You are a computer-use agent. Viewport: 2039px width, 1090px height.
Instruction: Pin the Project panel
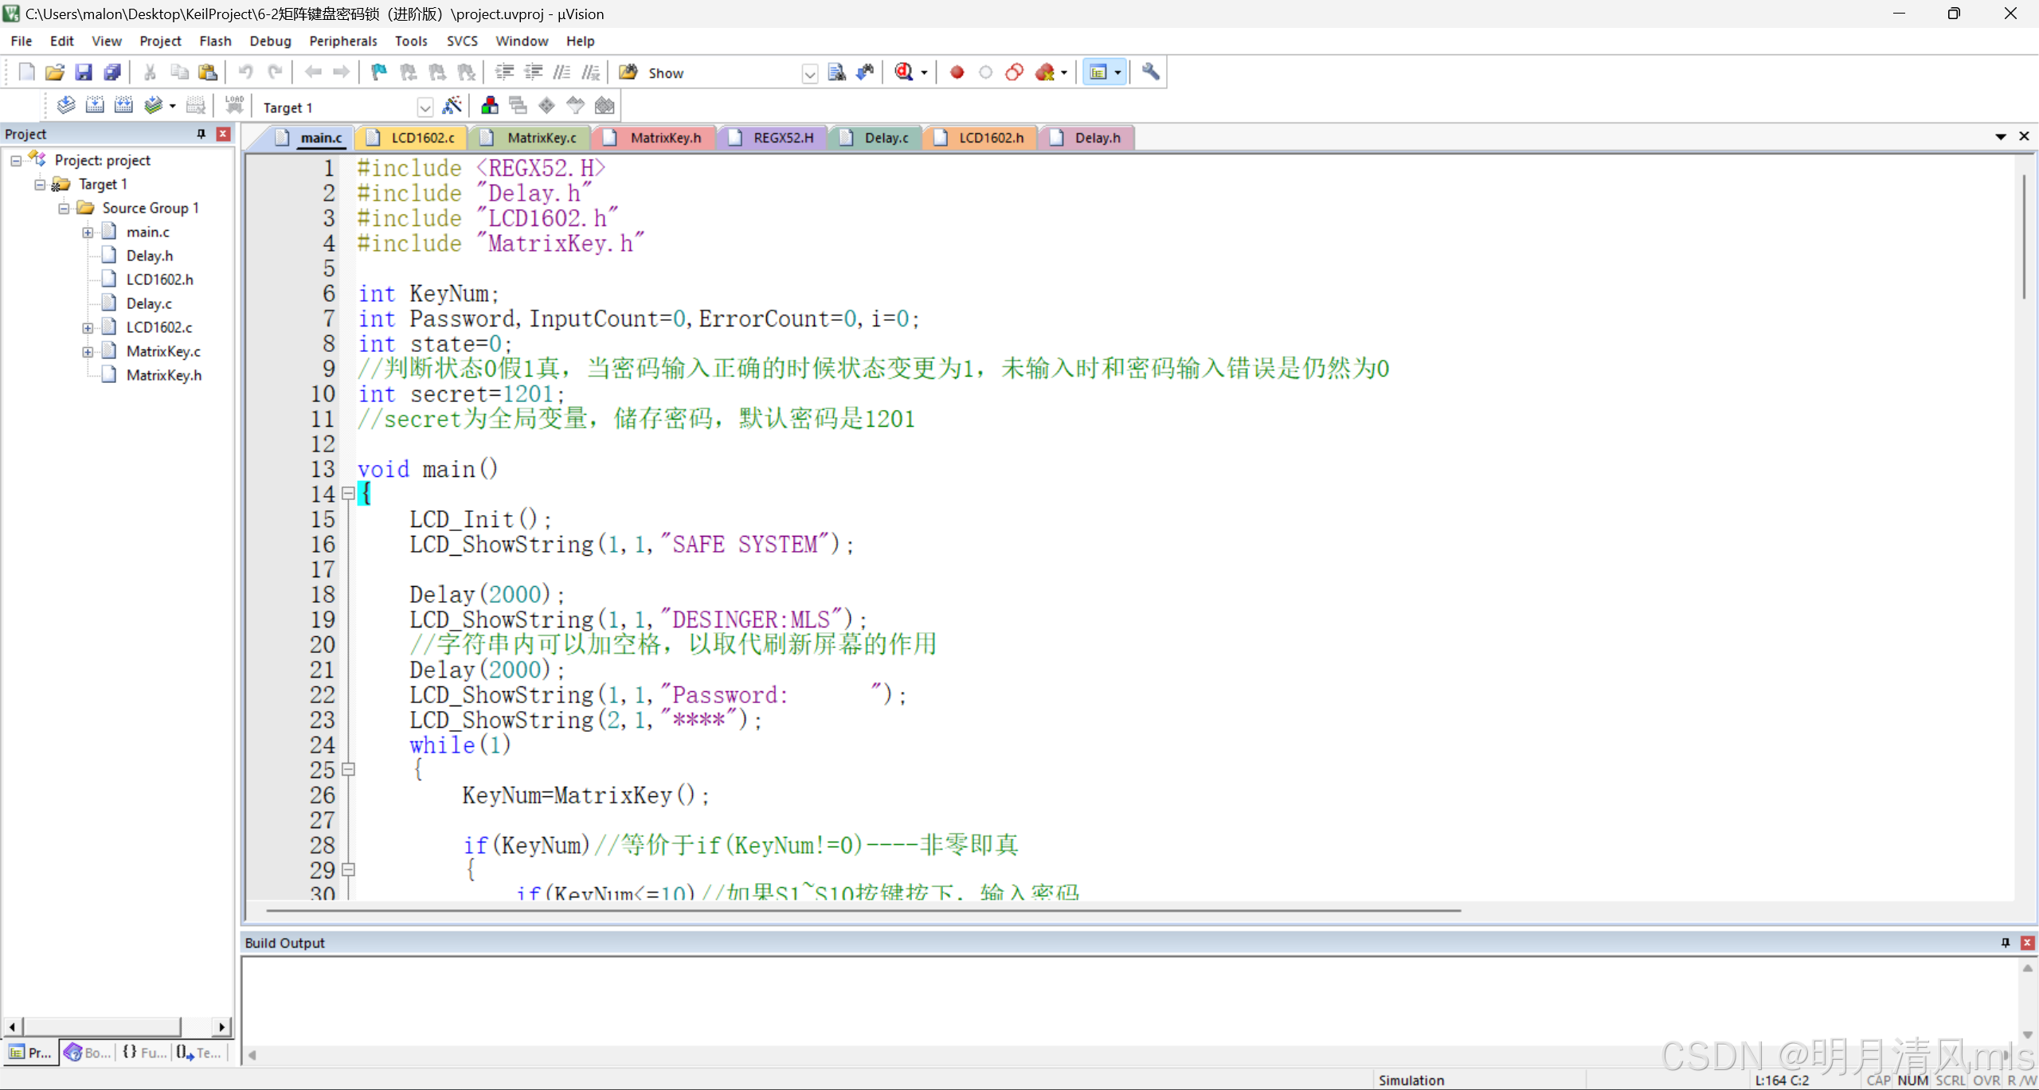[202, 134]
